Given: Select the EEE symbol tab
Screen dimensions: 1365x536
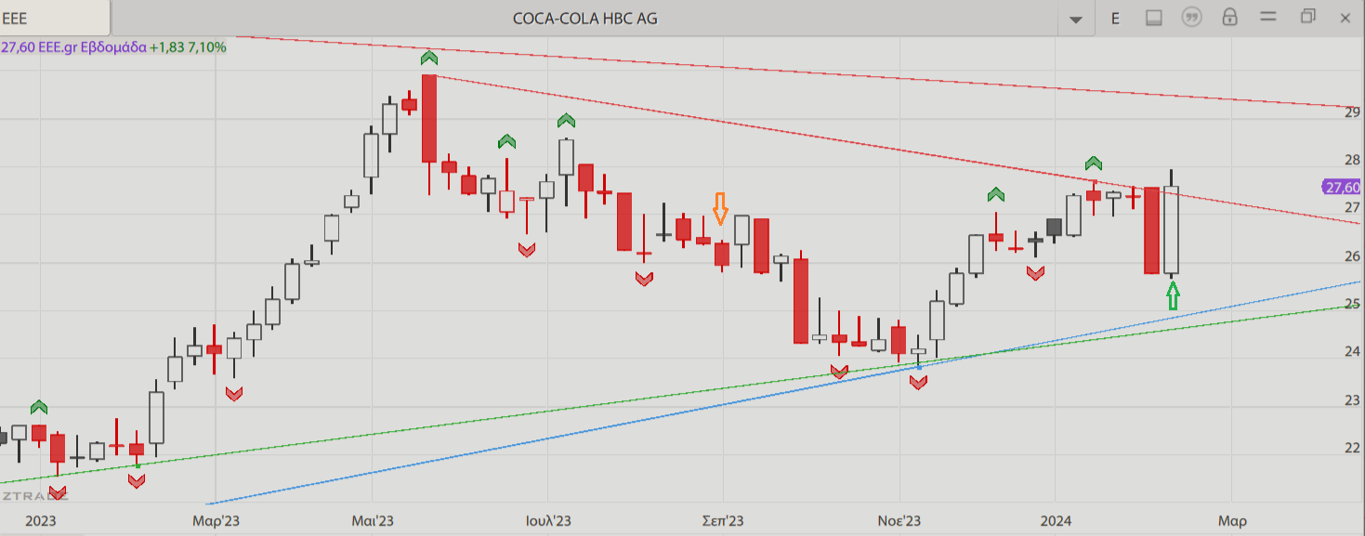Looking at the screenshot, I should click(x=55, y=18).
